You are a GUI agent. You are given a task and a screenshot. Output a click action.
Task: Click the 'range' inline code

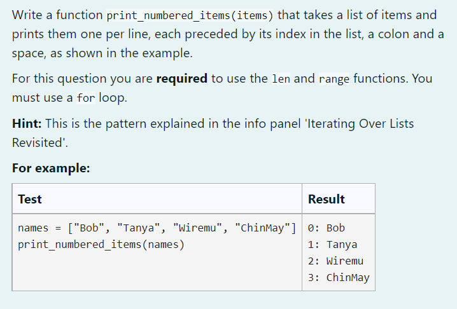coord(334,79)
